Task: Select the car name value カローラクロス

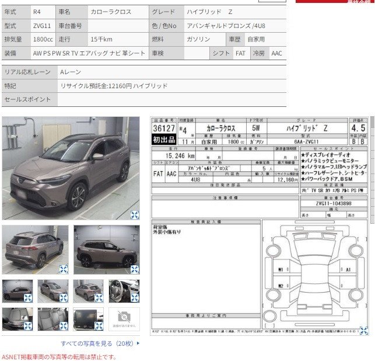Action: click(x=111, y=12)
